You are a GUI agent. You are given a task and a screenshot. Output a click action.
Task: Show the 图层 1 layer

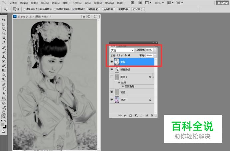(x=112, y=77)
